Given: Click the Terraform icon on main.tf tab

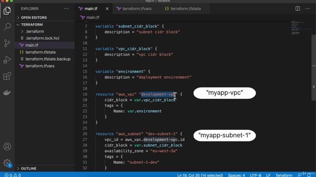Looking at the screenshot, I should (x=81, y=9).
